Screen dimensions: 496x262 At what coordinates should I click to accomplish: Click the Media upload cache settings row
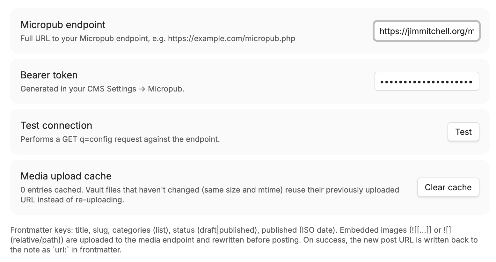tap(223, 187)
